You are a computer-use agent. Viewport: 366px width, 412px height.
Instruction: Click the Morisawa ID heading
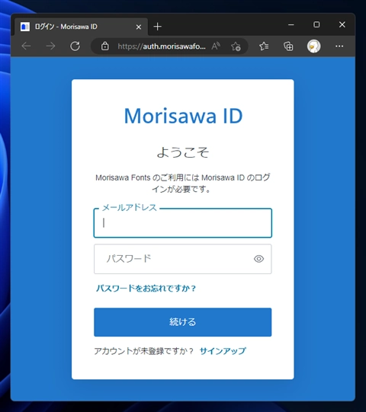183,116
